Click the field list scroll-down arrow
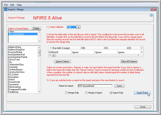 tap(39, 92)
